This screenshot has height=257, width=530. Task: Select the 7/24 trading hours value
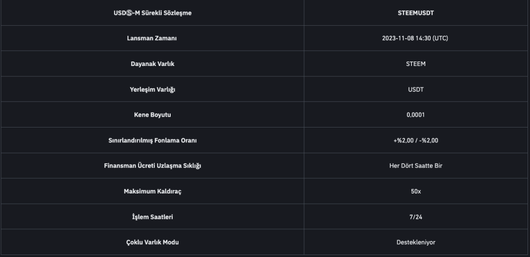pos(417,216)
